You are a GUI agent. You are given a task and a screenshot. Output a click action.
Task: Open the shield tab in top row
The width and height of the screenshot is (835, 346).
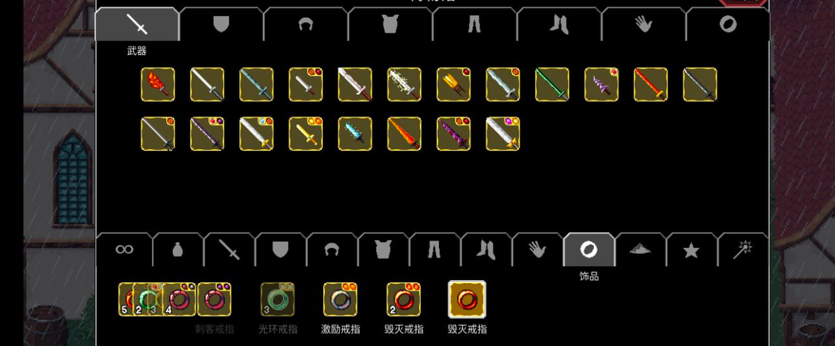coord(221,25)
